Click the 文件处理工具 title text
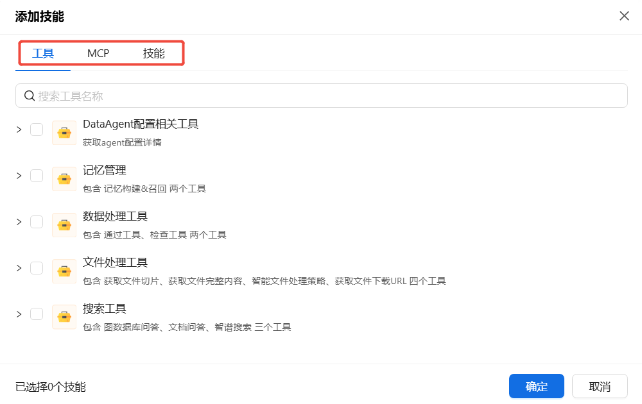The image size is (642, 404). (115, 262)
